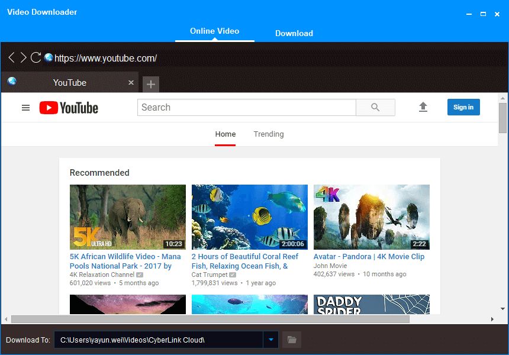Screen dimensions: 509x355
Task: Expand the Download To path dropdown
Action: click(x=270, y=340)
